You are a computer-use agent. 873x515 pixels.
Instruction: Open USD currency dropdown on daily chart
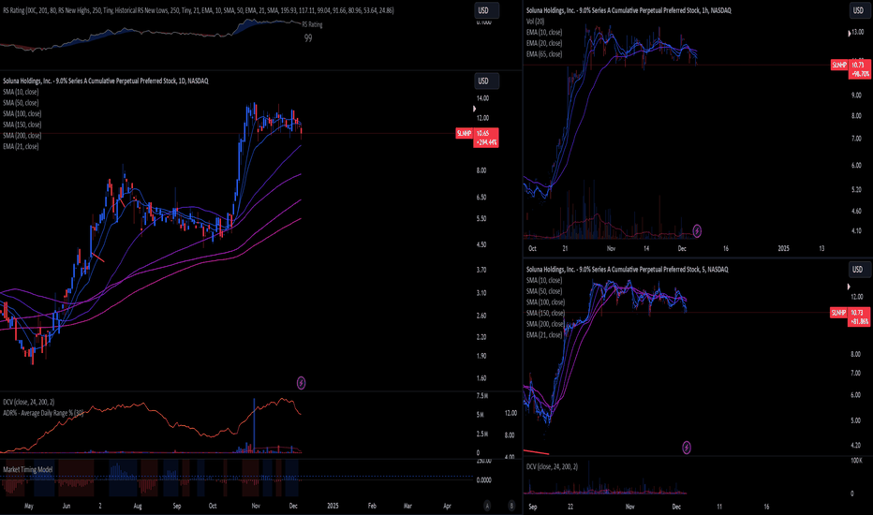(x=486, y=81)
